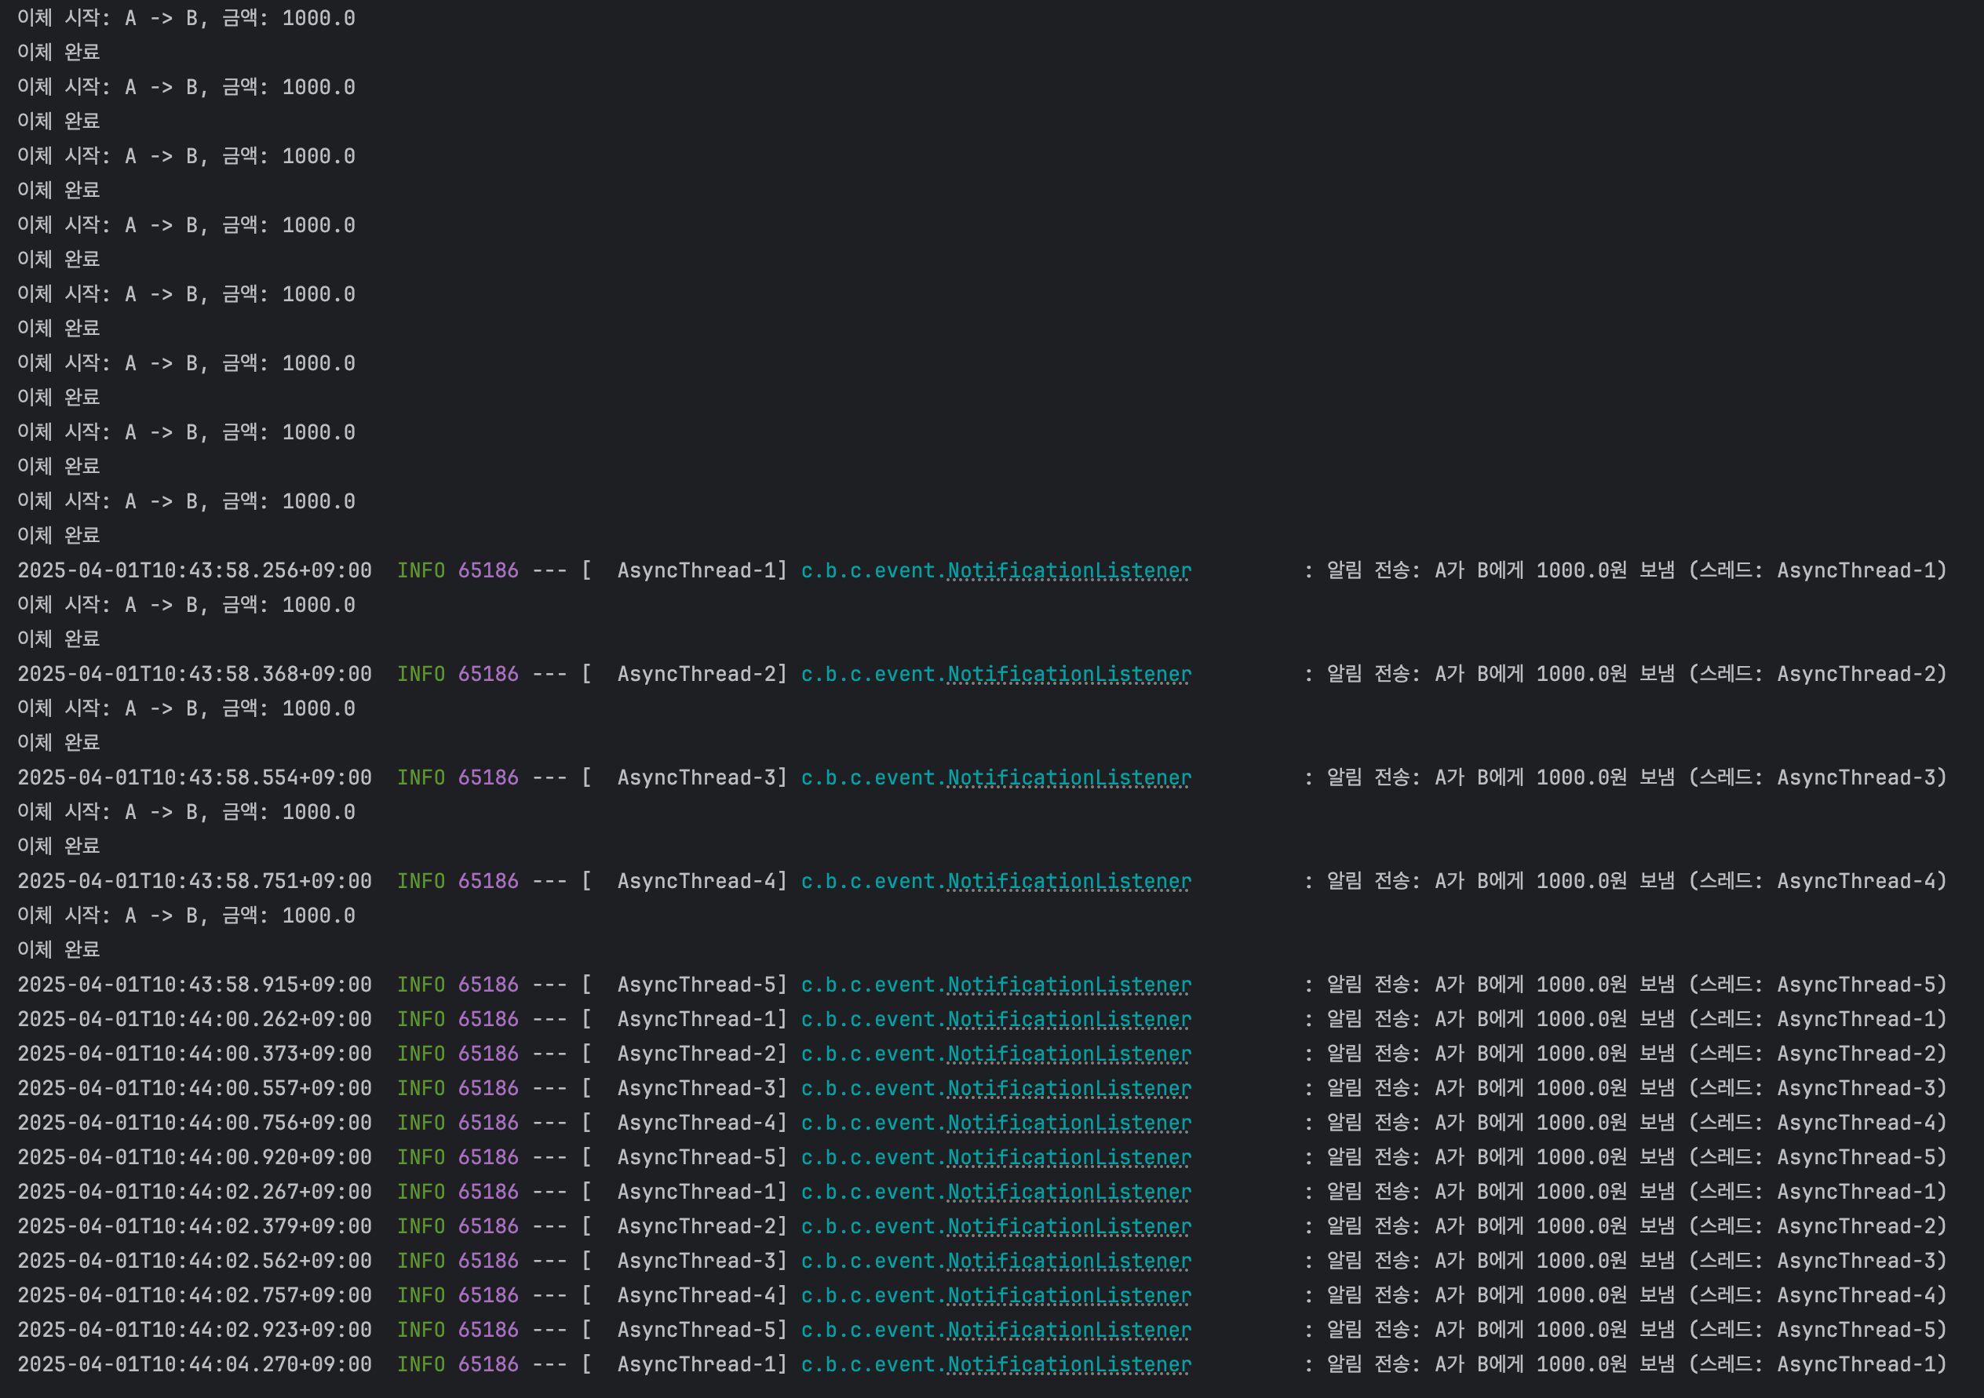The image size is (1984, 1398).
Task: Open NotificationListener link in 10:43:58.256 log line
Action: point(1069,571)
